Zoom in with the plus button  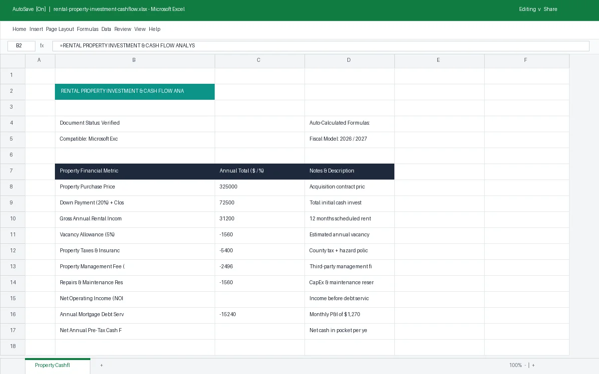coord(533,366)
